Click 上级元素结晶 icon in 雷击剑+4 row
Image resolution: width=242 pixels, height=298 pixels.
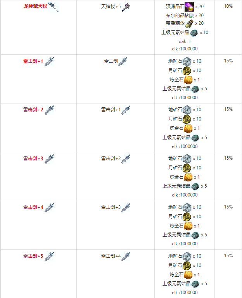point(195,235)
